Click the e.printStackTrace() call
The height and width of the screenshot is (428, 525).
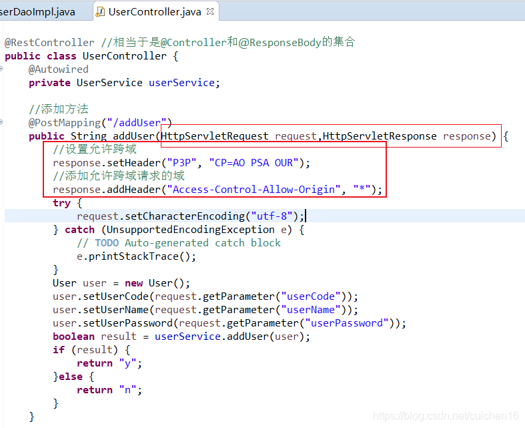(136, 256)
